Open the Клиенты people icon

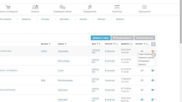[35, 7]
